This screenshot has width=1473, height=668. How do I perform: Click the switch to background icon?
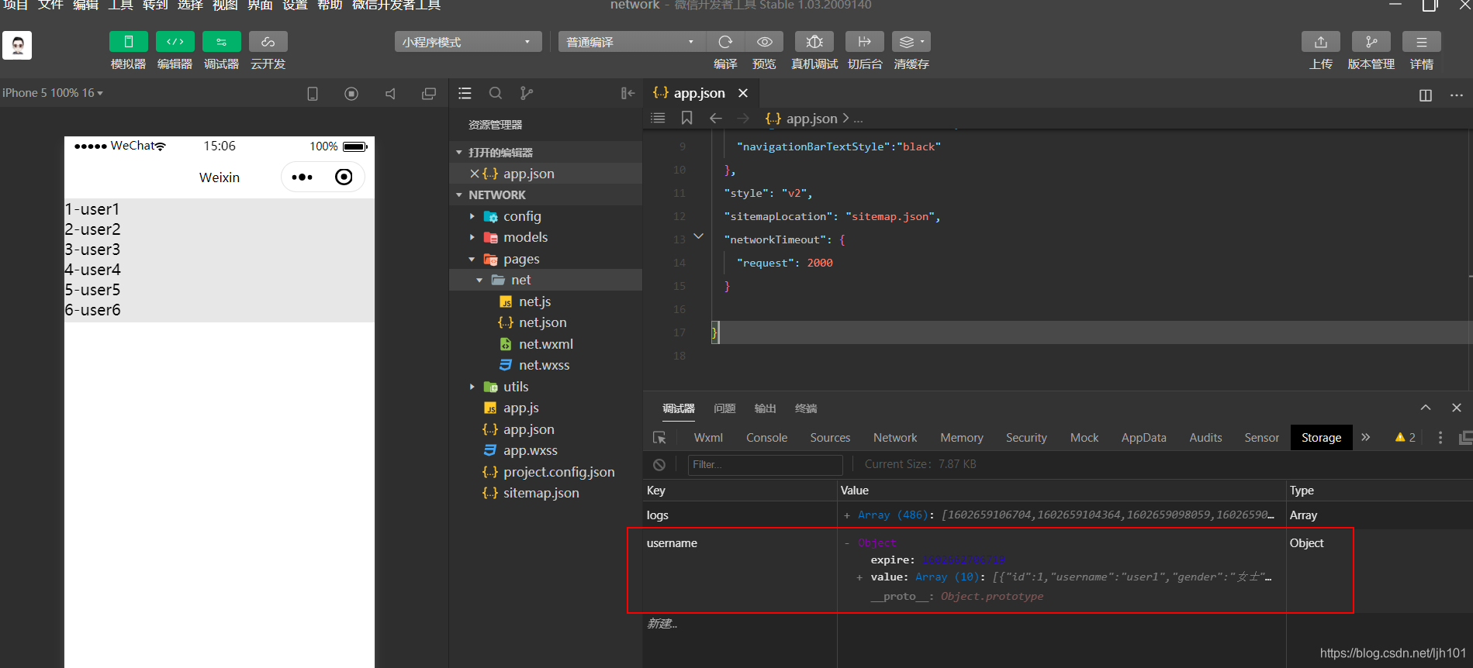(x=865, y=41)
